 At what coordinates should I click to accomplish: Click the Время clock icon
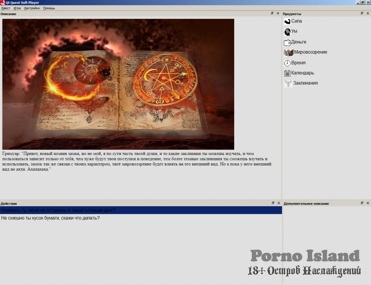287,63
